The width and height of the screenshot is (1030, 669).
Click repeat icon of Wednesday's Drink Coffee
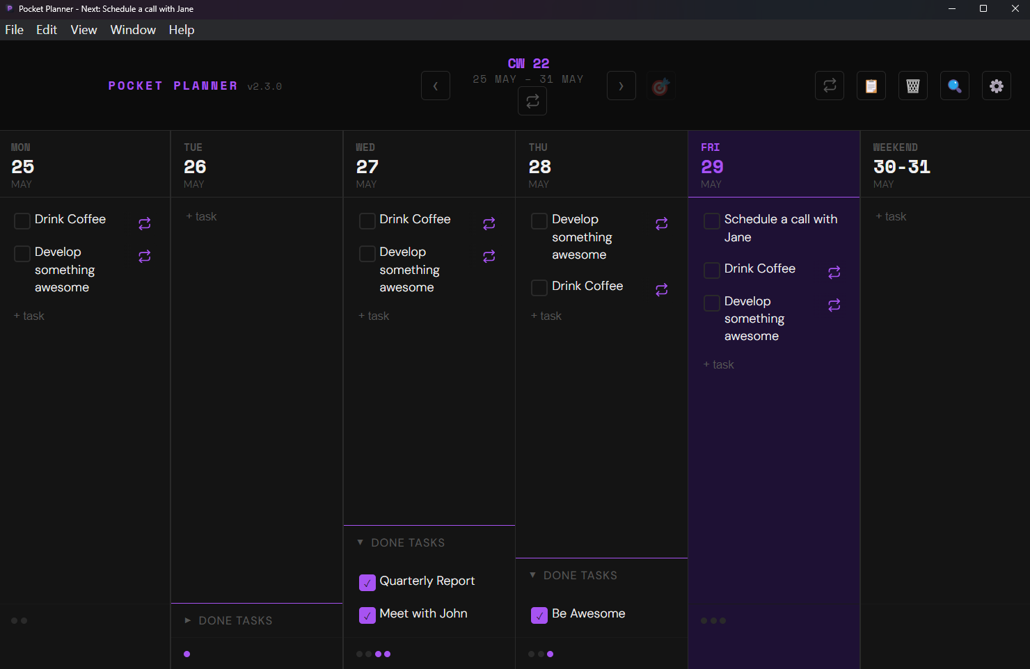[x=489, y=223]
